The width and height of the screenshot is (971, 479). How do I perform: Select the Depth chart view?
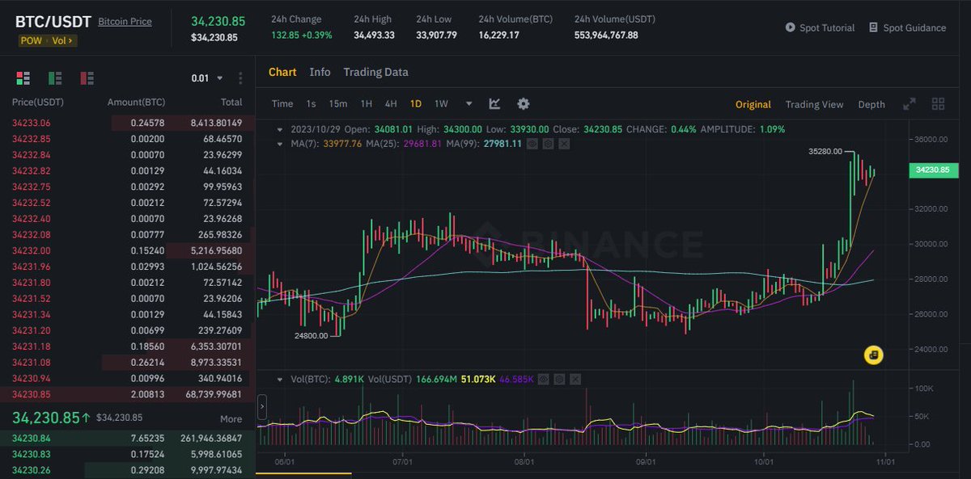pos(871,104)
